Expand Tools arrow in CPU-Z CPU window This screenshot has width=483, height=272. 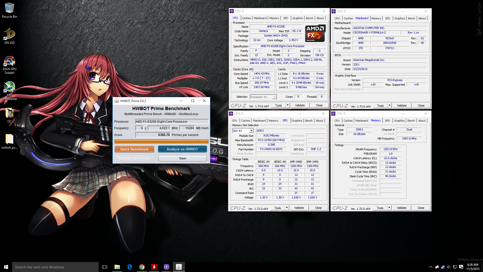coord(288,105)
